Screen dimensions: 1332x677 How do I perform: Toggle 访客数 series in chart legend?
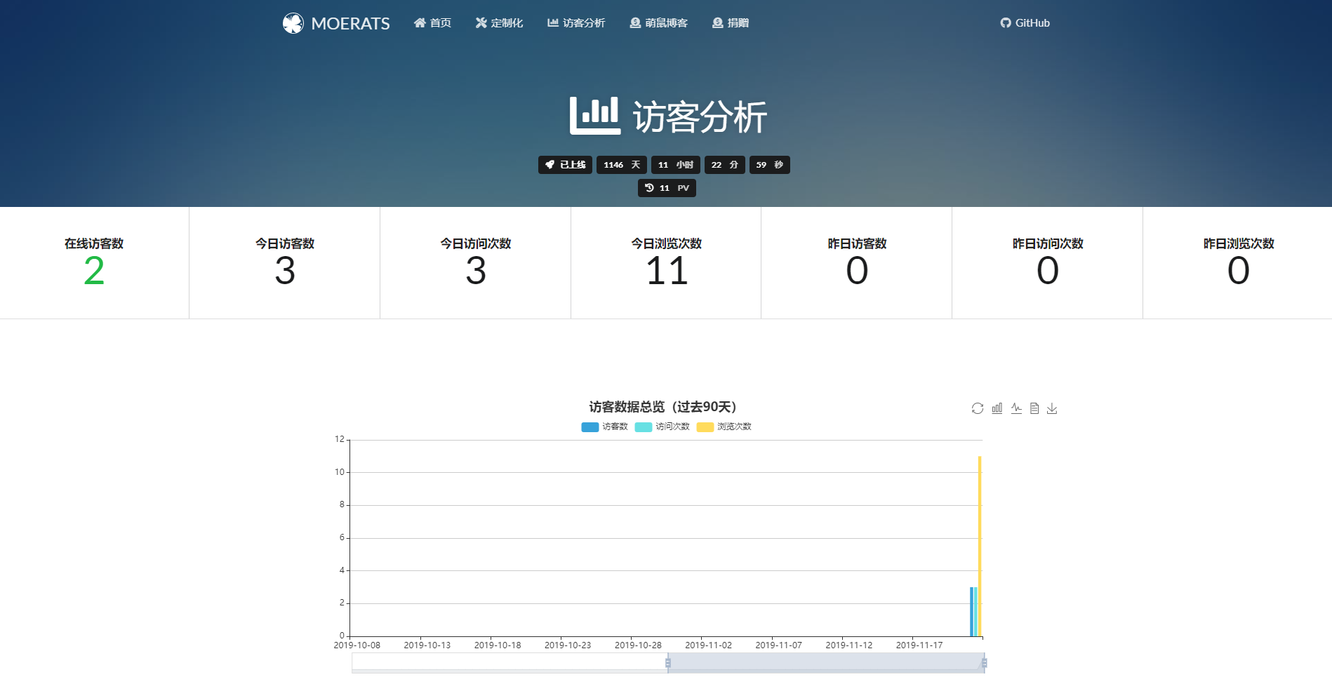pos(605,427)
